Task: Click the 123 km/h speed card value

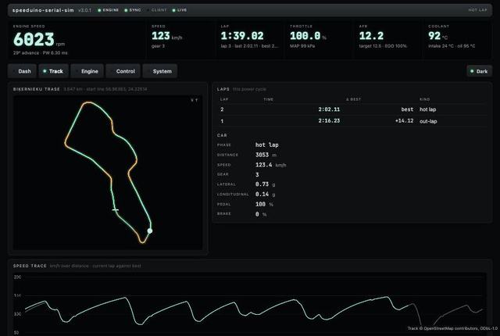Action: pos(166,36)
